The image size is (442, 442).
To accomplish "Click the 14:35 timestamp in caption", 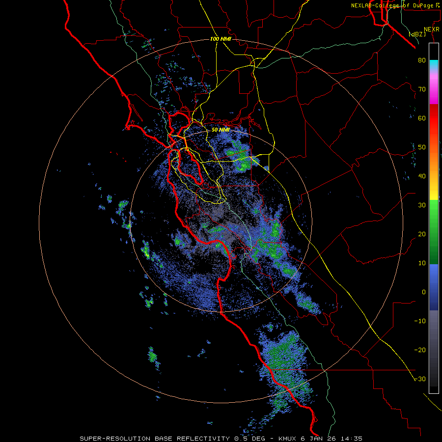I will pos(352,439).
